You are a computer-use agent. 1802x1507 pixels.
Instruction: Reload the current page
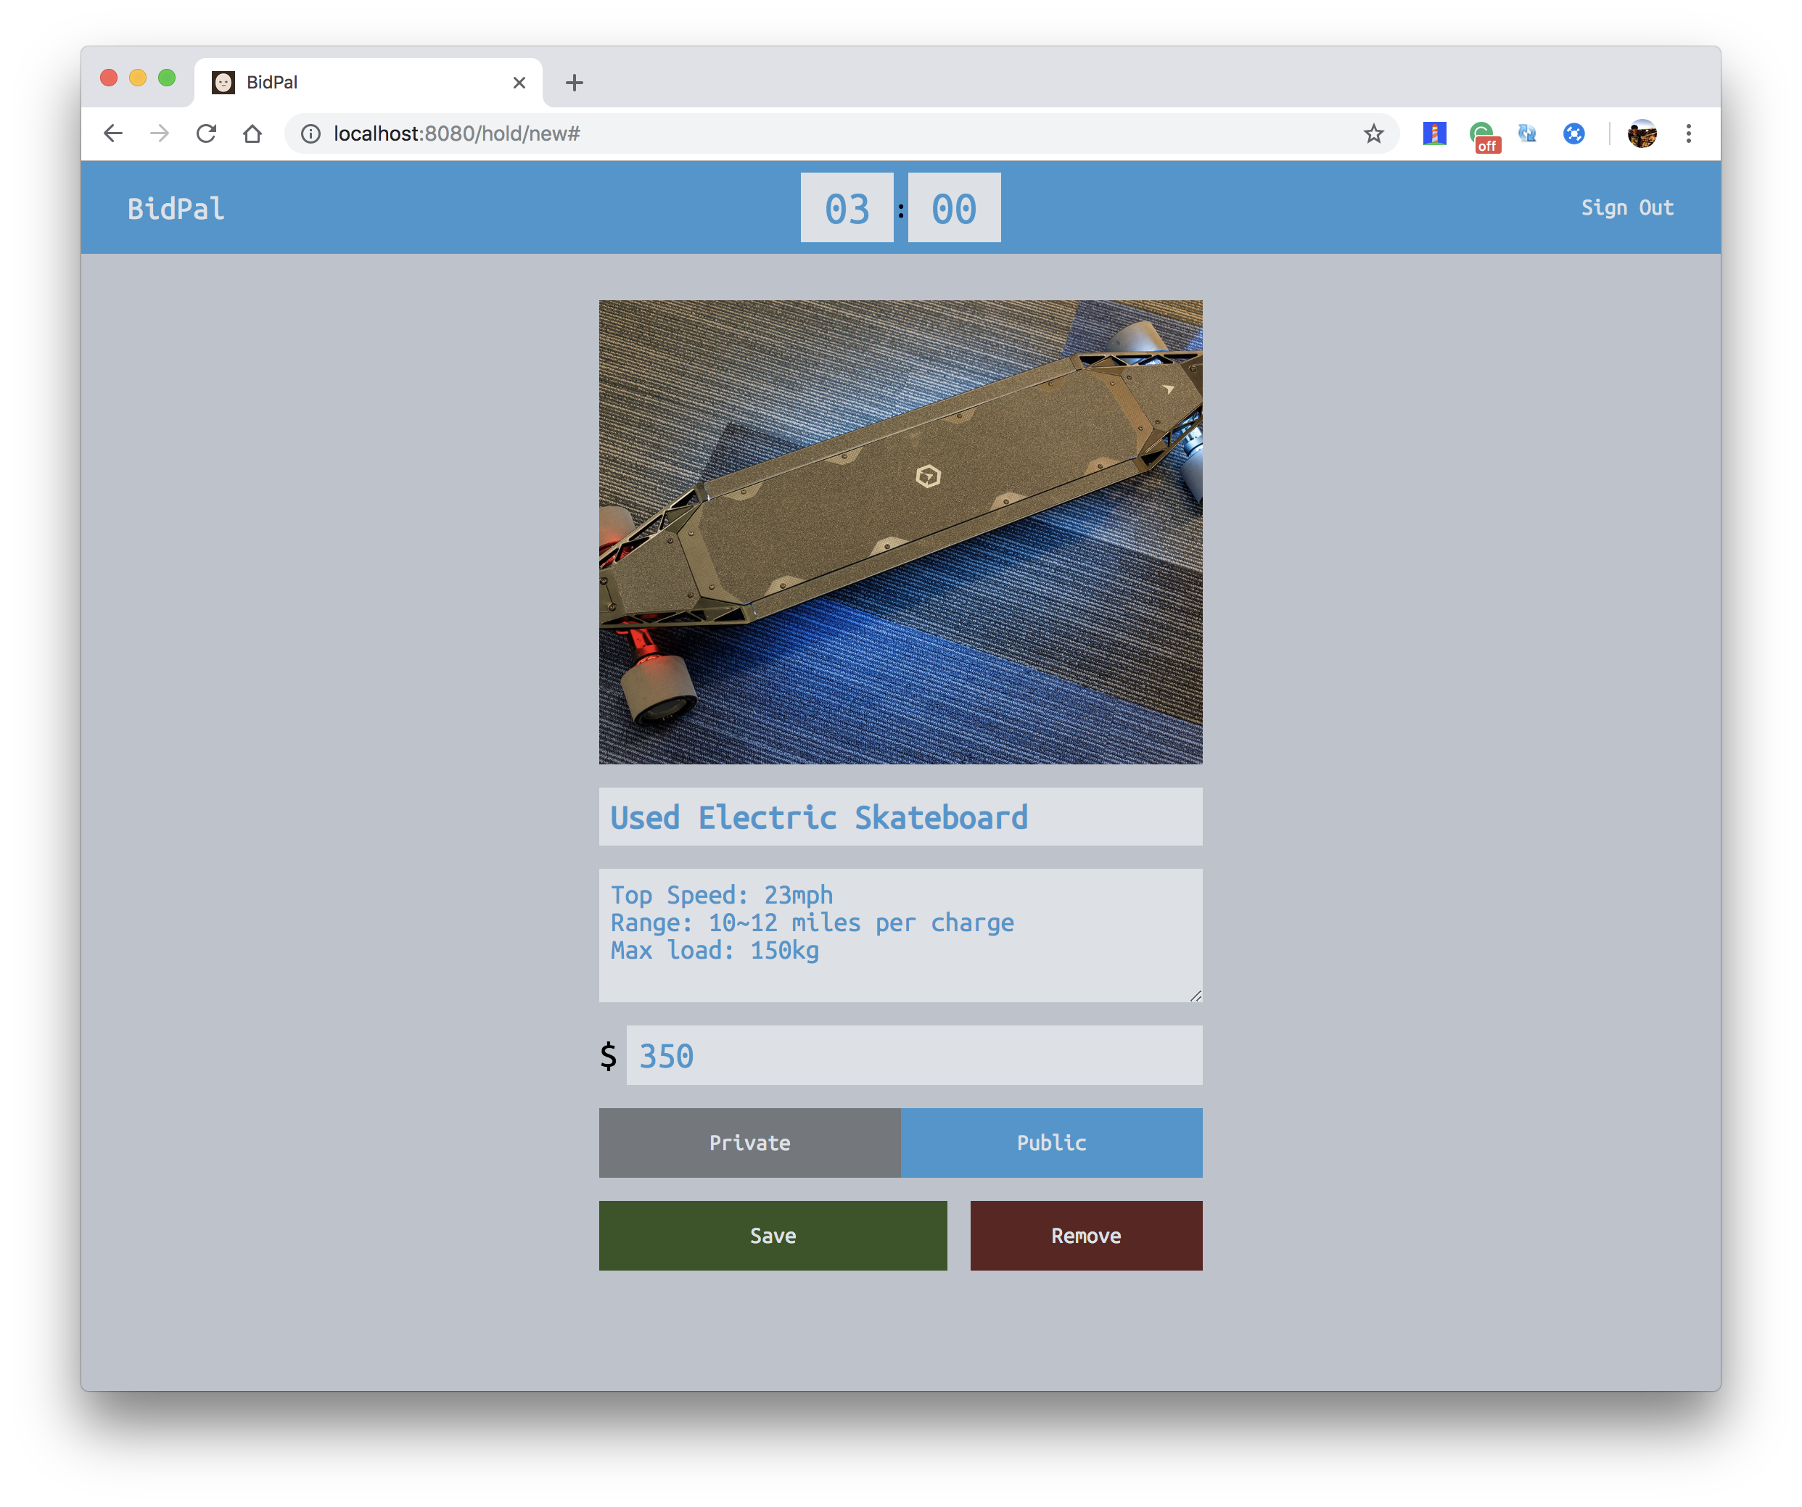(206, 133)
